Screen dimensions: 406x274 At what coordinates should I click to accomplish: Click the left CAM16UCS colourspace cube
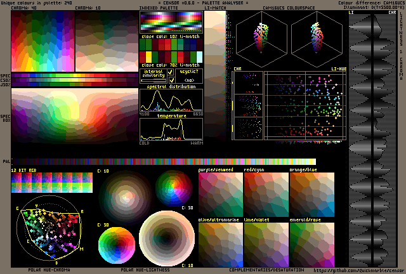261,39
